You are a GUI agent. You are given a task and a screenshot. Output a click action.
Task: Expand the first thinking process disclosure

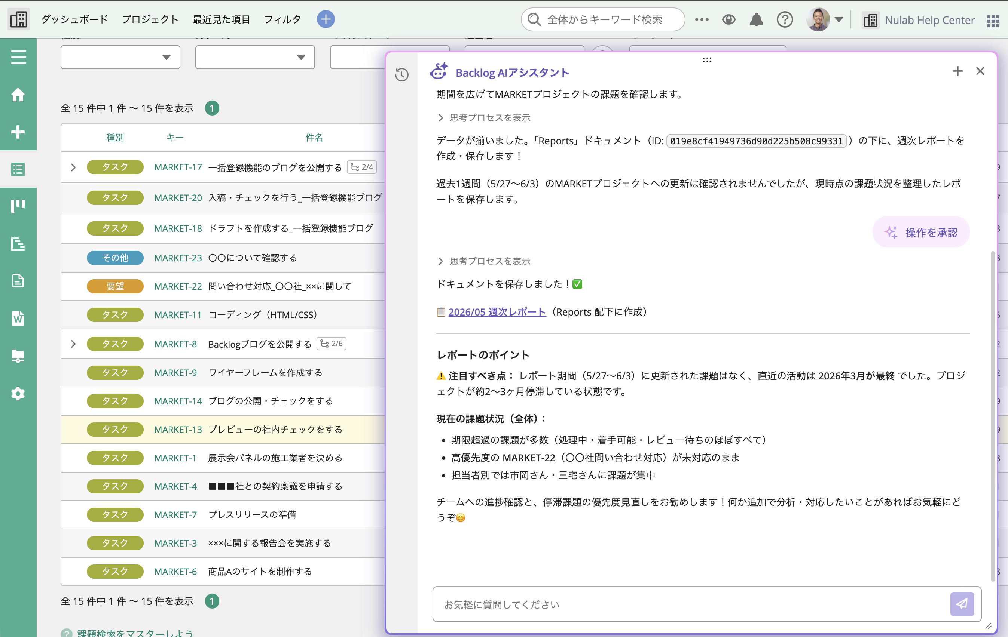coord(483,117)
